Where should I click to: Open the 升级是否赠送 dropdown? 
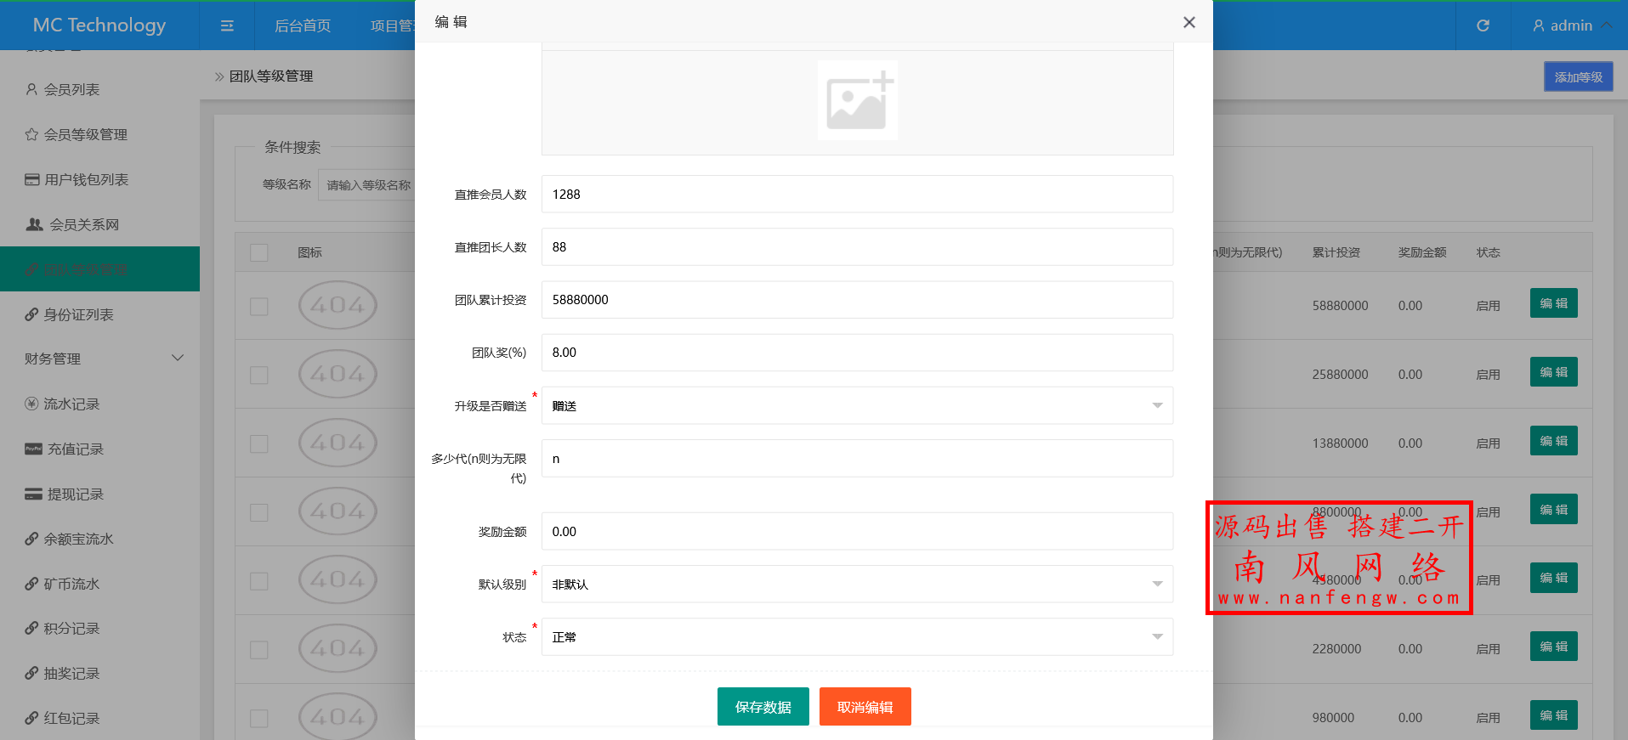(857, 406)
